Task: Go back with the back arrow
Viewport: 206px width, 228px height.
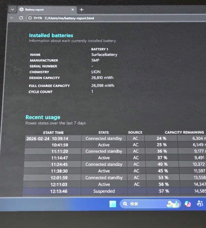Action: (x=12, y=18)
